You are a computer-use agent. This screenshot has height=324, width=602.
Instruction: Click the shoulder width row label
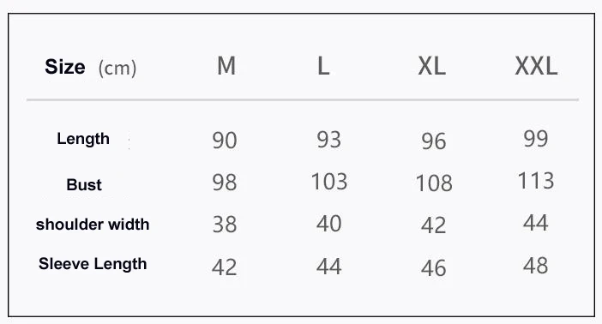pyautogui.click(x=93, y=225)
